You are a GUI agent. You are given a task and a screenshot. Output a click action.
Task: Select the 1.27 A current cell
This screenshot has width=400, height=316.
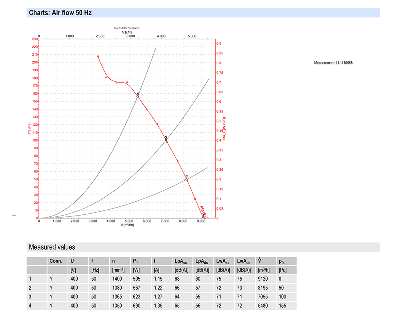pyautogui.click(x=158, y=296)
